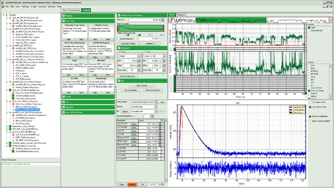Click the red legend swatch for Calculated IRF

[x=291, y=107]
